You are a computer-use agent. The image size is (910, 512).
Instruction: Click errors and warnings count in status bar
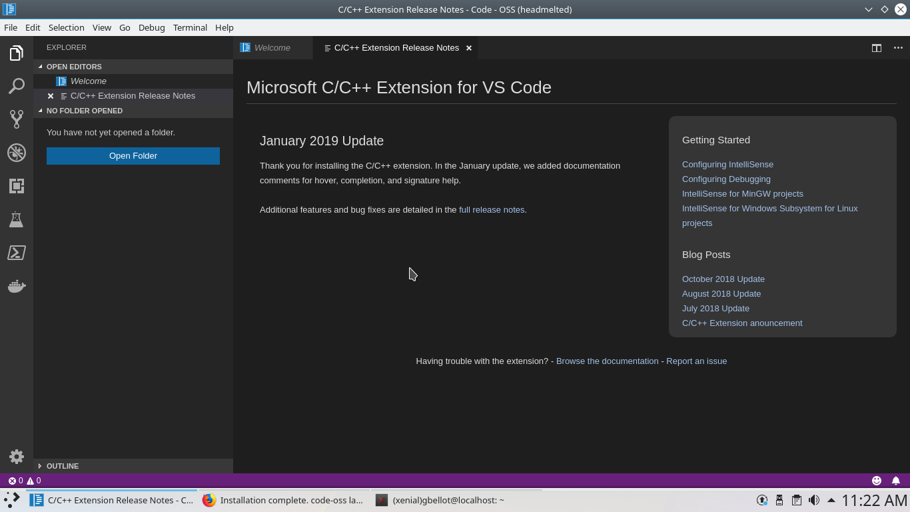(25, 481)
